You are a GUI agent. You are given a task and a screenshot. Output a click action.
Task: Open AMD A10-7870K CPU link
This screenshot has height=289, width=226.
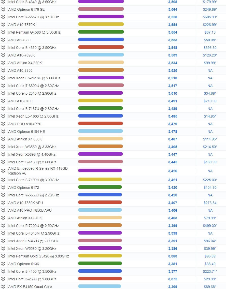click(x=22, y=25)
